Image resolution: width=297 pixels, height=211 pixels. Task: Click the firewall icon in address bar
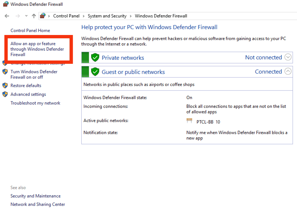43,16
